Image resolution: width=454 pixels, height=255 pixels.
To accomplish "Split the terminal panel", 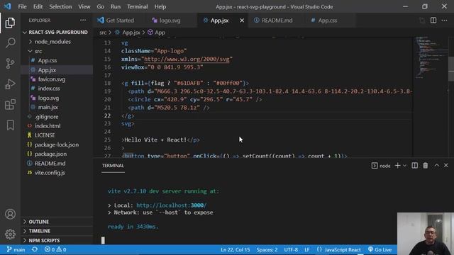I will [414, 165].
